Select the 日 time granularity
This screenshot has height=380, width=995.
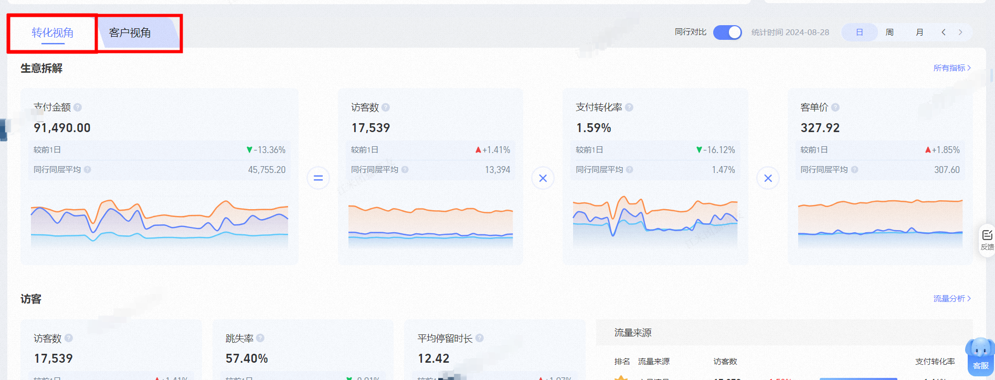point(860,32)
